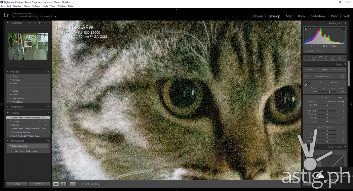This screenshot has width=353, height=191.
Task: Pick the White Balance eyedropper tool
Action: click(307, 83)
